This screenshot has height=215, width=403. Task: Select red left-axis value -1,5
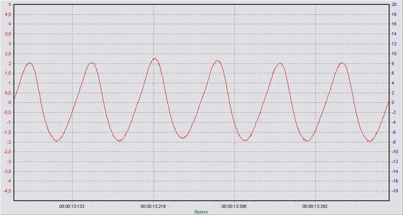pyautogui.click(x=7, y=132)
